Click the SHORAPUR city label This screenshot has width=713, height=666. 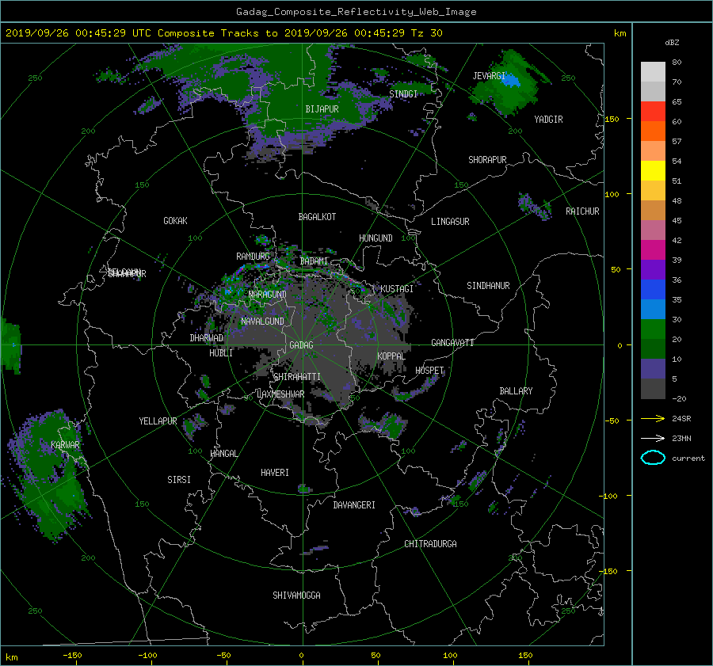487,160
